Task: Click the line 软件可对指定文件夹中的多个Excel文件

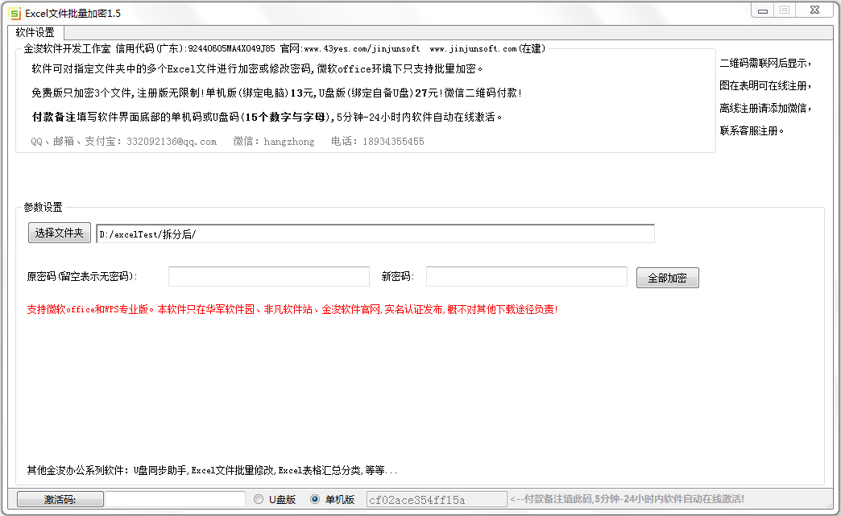Action: point(258,68)
